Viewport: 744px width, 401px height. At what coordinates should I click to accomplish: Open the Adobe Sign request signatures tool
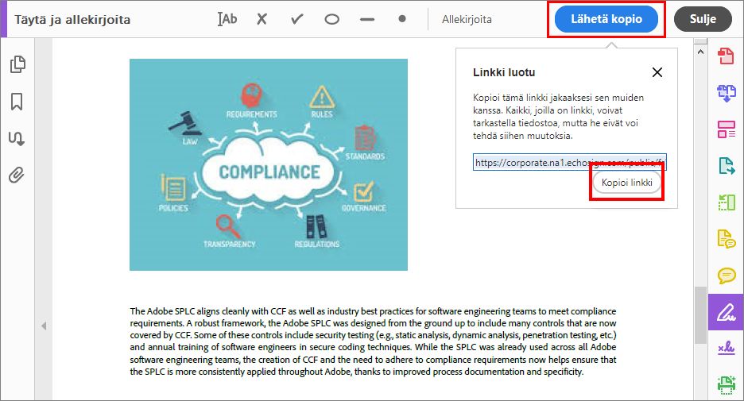726,349
